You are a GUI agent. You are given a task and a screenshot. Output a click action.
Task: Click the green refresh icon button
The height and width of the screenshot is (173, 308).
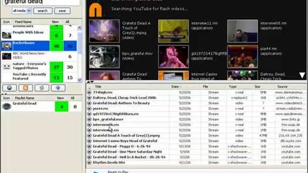click(x=42, y=88)
